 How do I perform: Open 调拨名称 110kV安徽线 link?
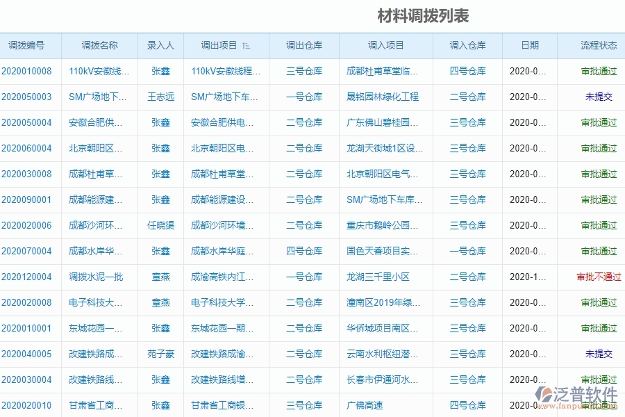click(97, 71)
